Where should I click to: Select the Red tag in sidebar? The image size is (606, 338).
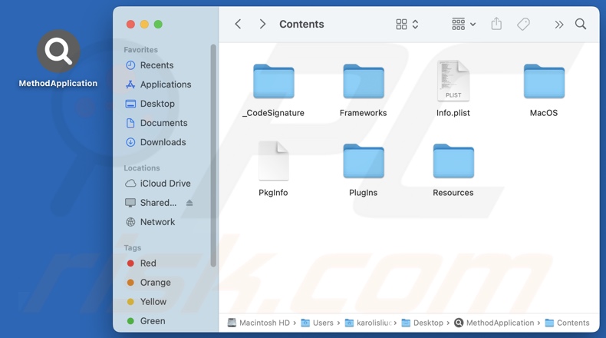(148, 263)
